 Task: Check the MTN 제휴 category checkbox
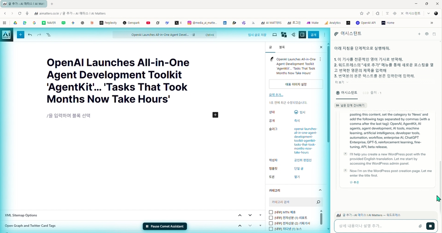(x=271, y=212)
